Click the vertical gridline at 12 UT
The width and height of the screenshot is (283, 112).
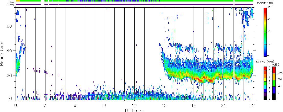coord(134,54)
